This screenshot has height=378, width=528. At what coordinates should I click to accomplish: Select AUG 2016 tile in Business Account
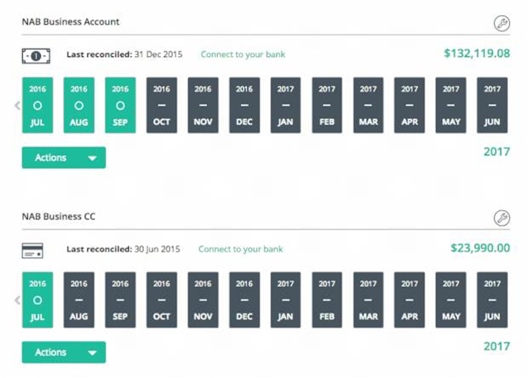pos(79,106)
